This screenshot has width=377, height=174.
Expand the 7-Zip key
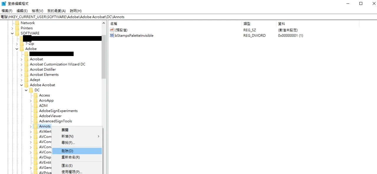tap(17, 44)
